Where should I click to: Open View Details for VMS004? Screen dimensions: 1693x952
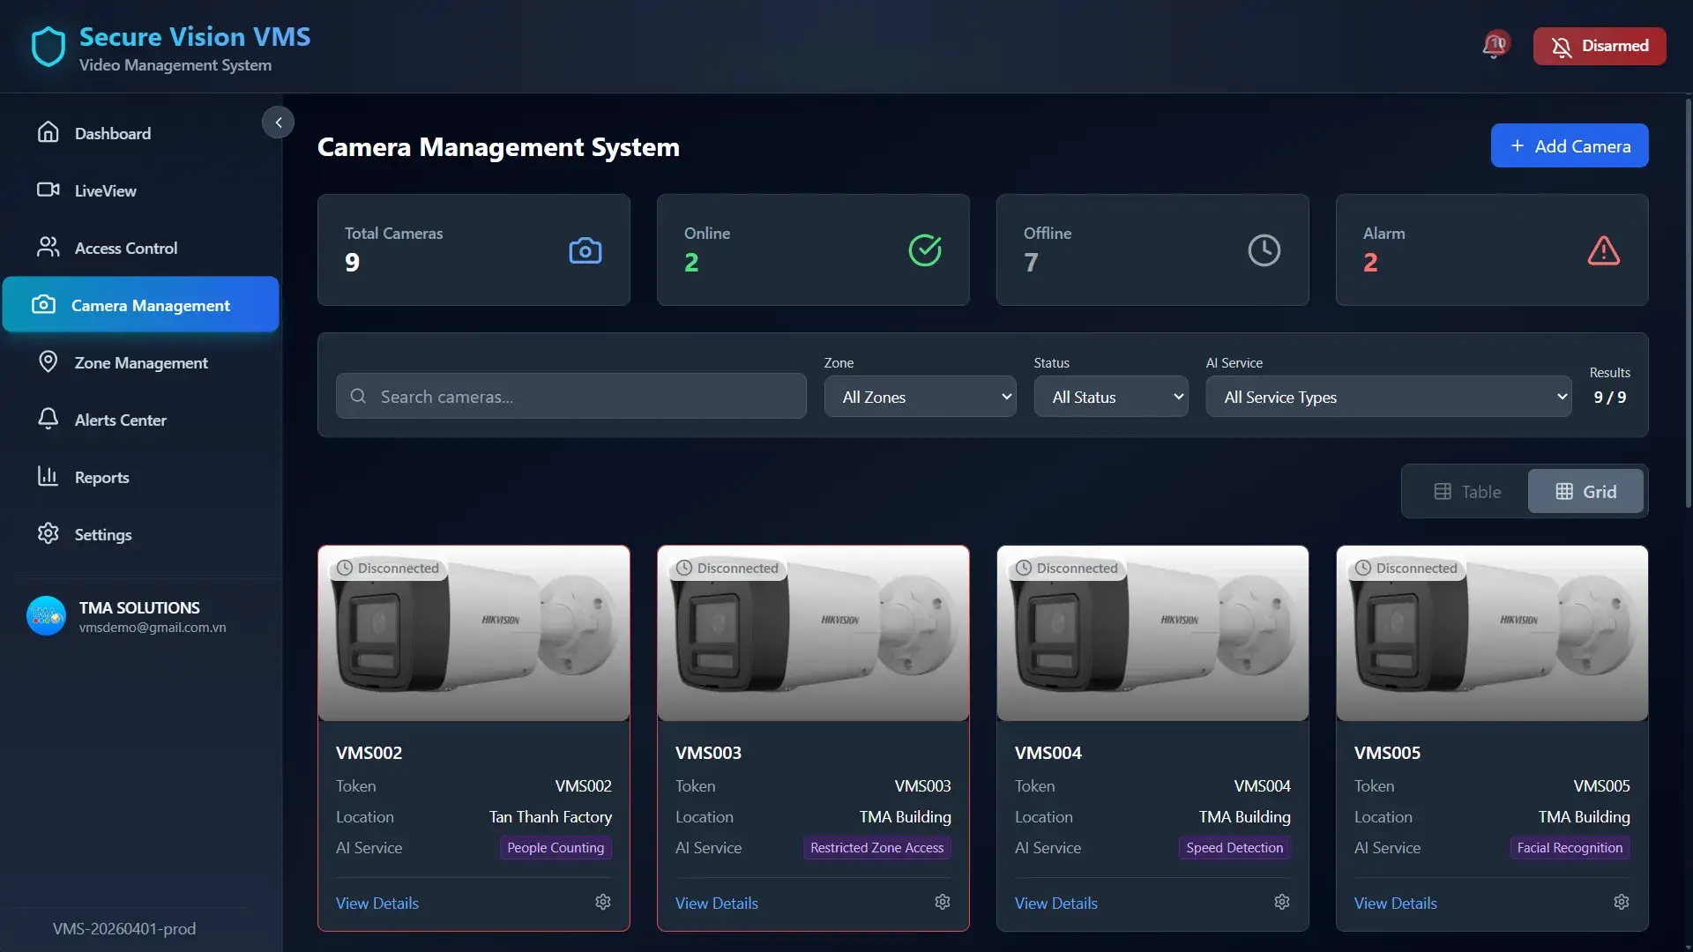[x=1056, y=903]
